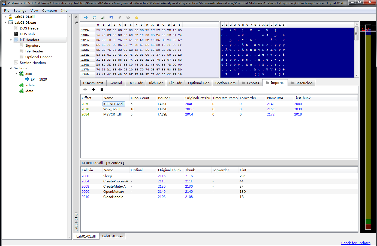Open the Settings menu
This screenshot has width=377, height=246.
click(x=20, y=10)
